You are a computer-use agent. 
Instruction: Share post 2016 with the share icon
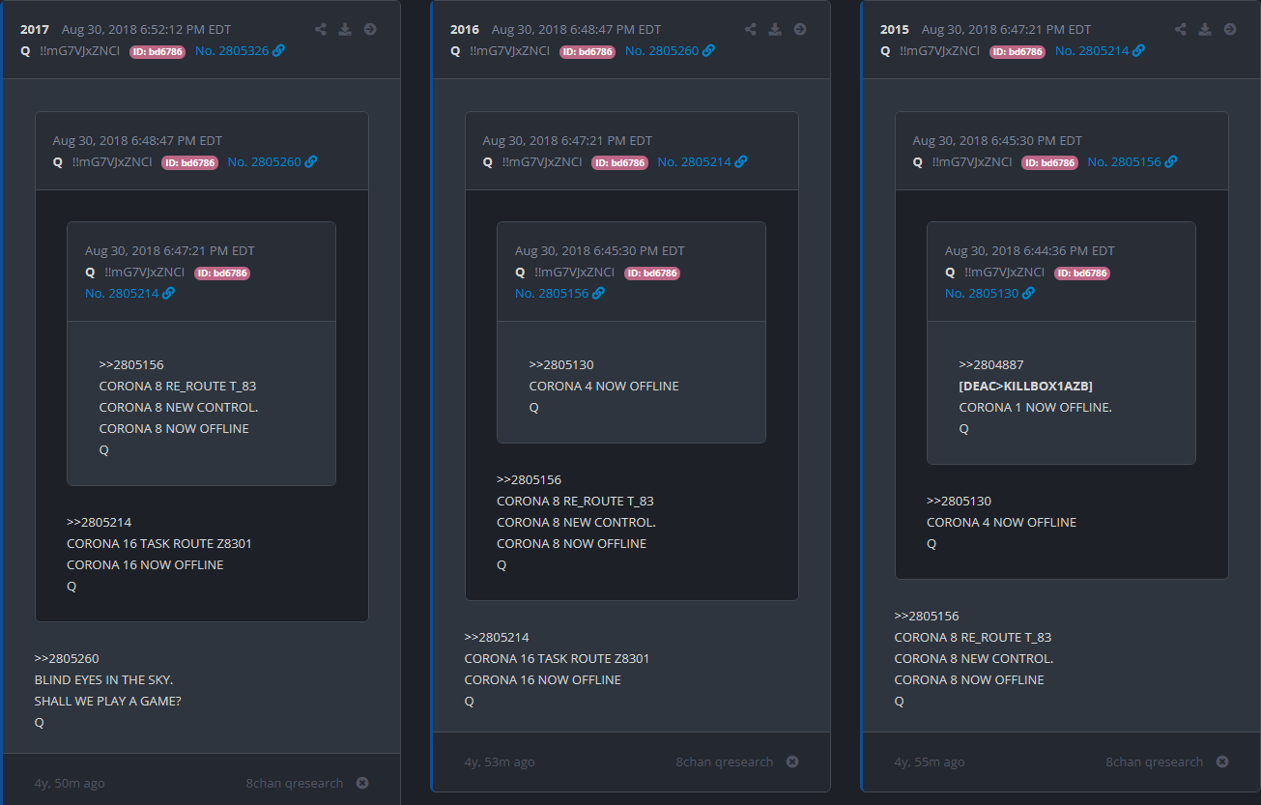click(751, 29)
